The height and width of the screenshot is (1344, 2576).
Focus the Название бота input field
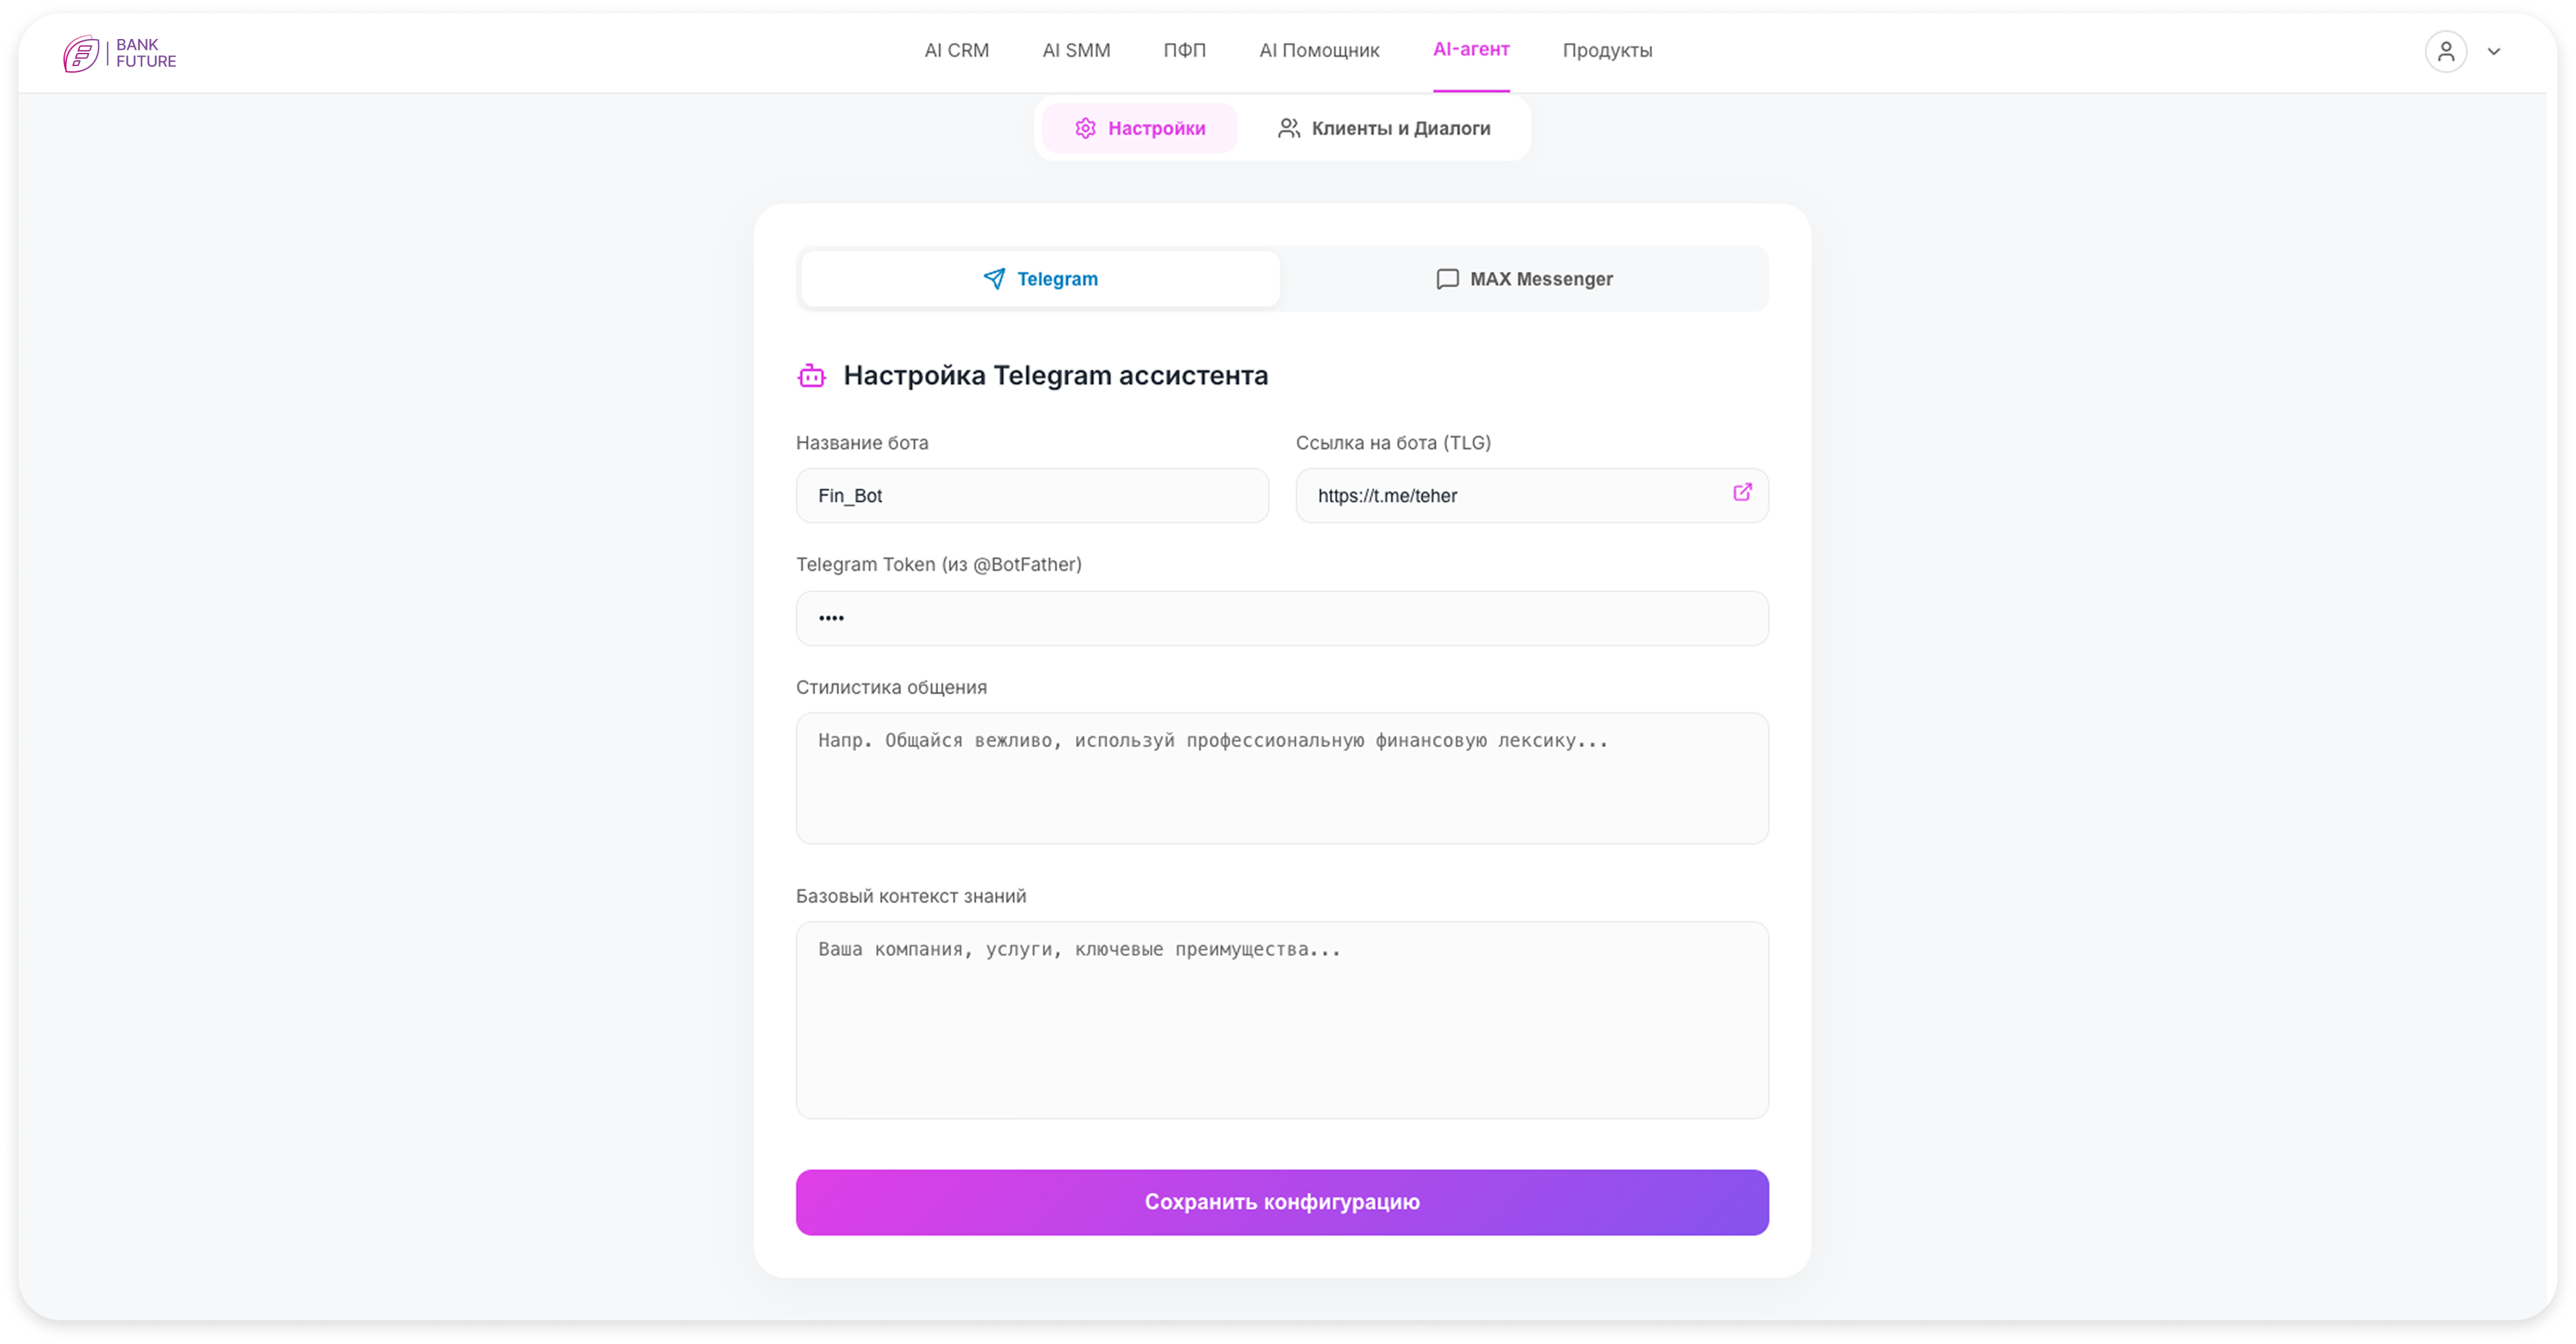point(1032,496)
